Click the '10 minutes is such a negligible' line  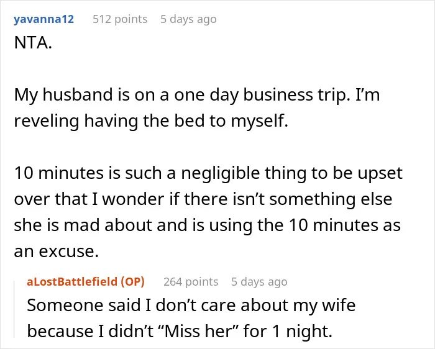click(x=208, y=173)
